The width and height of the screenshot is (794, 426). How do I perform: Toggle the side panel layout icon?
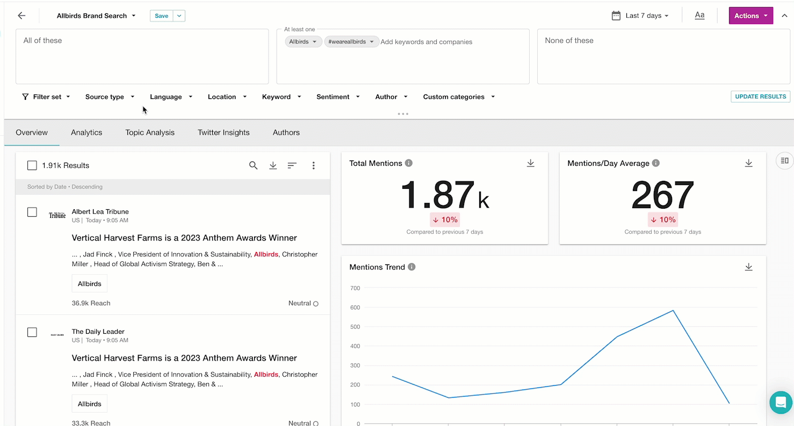pos(785,160)
